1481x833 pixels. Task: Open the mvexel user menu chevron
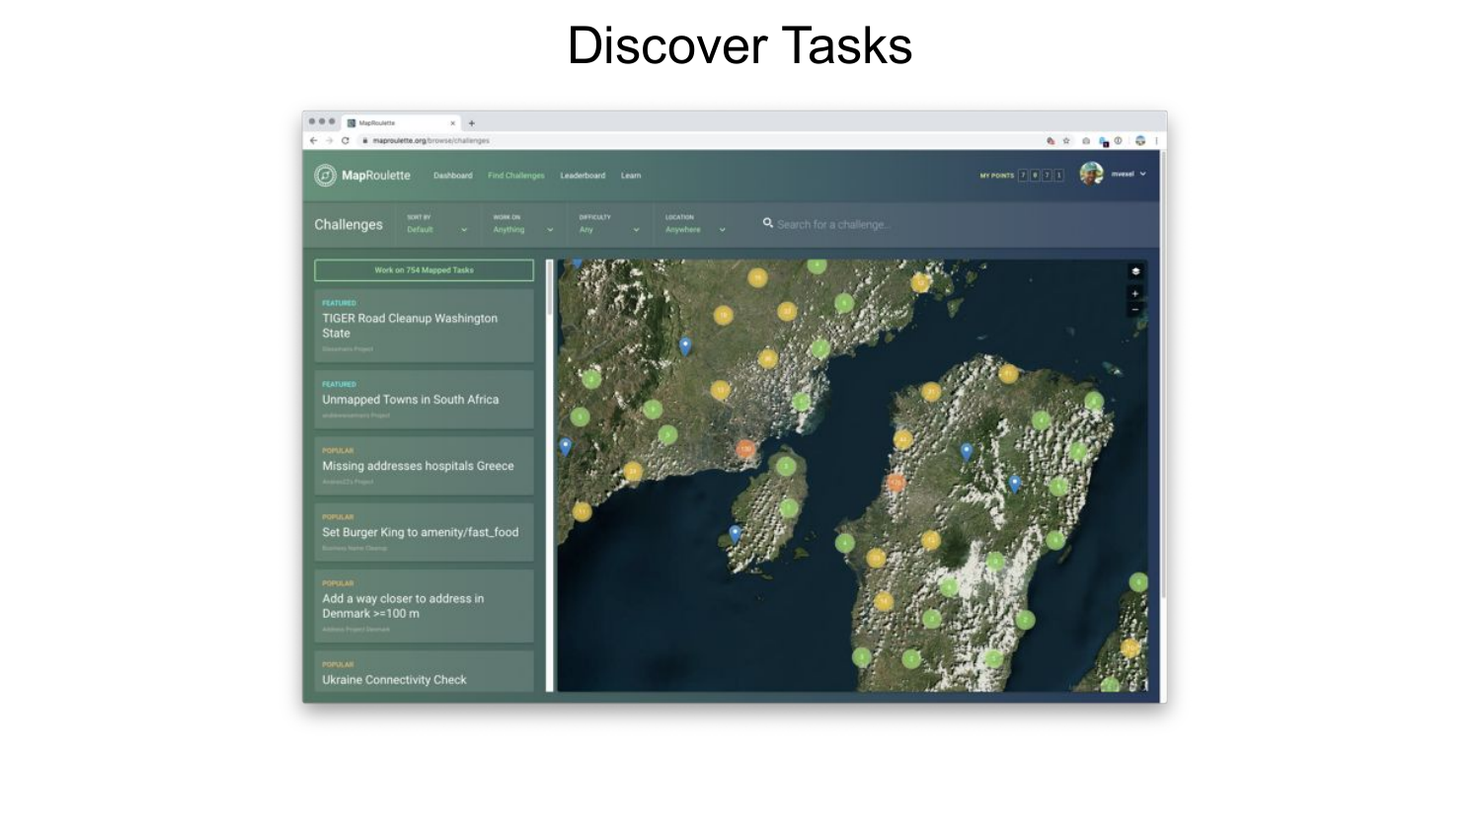pyautogui.click(x=1143, y=174)
